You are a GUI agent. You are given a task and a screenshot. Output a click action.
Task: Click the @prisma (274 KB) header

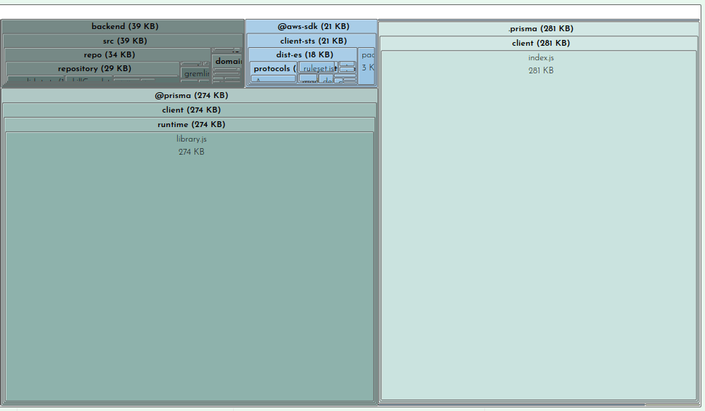(x=190, y=95)
